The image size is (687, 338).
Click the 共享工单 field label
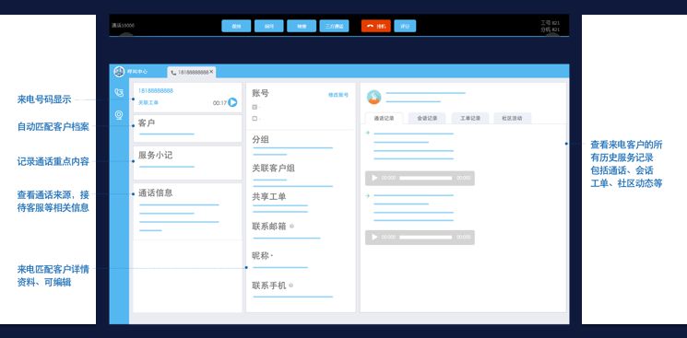269,197
